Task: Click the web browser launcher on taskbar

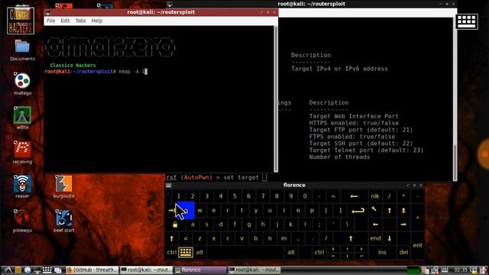Action: point(28,270)
